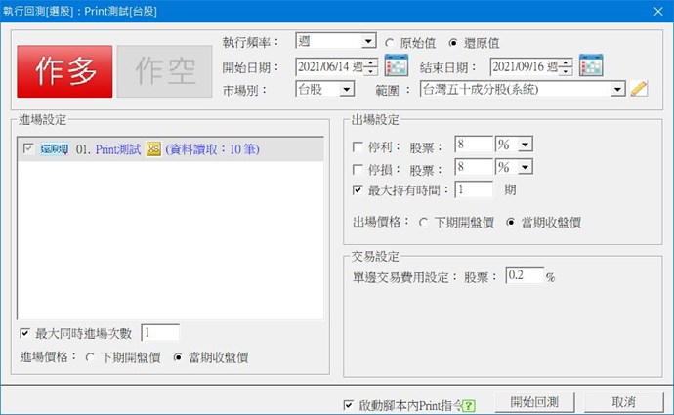Select the Print測試 script name link

coord(118,149)
